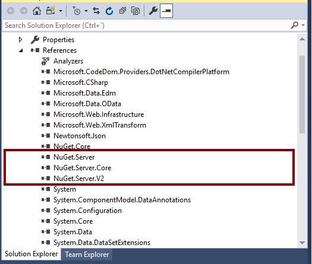312x264 pixels.
Task: Select the System reference
Action: (x=65, y=189)
